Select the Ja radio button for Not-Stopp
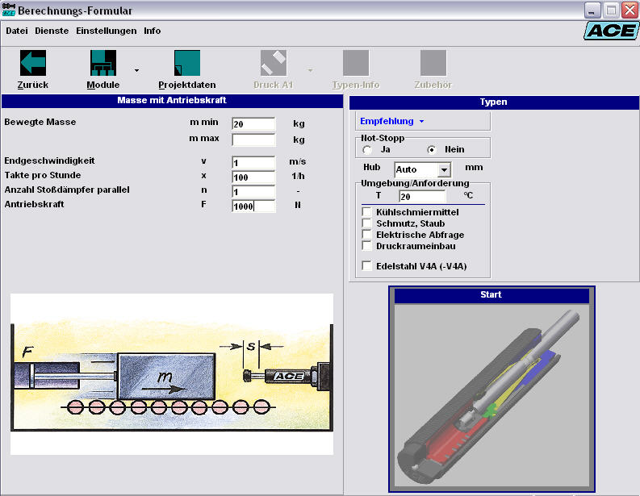The width and height of the screenshot is (640, 496). [x=367, y=150]
